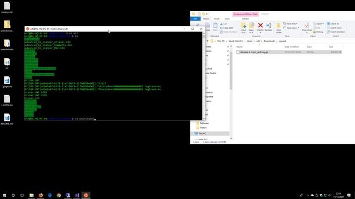Open Google Chrome from the taskbar
The image size is (355, 199).
(x=59, y=195)
